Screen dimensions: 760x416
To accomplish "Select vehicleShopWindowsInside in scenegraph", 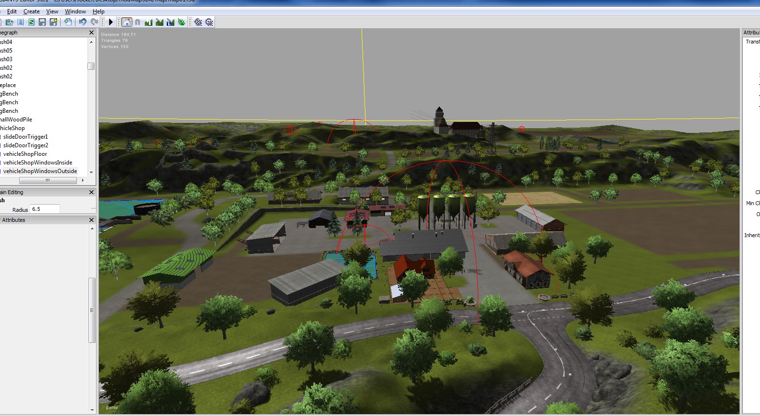I will [x=37, y=163].
